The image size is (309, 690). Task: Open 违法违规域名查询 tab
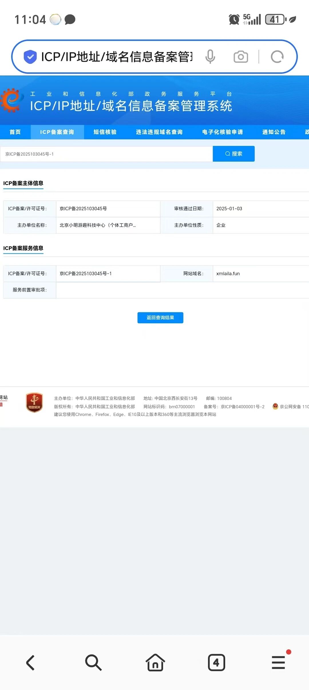[159, 132]
